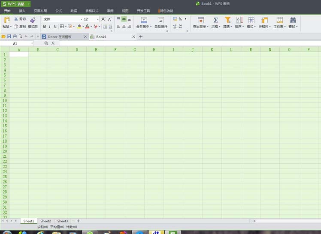Open the Filter funnel tool
This screenshot has width=321, height=234.
click(227, 20)
